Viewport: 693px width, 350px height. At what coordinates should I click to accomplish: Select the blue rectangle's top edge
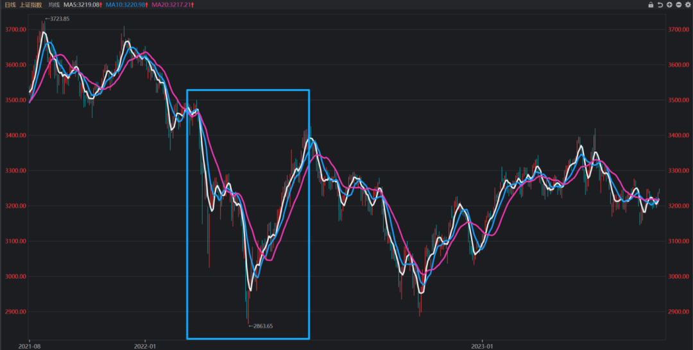[x=248, y=90]
